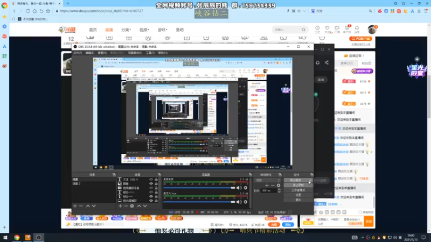The height and width of the screenshot is (242, 431).
Task: Open scene transition type dropdown
Action: point(267,180)
